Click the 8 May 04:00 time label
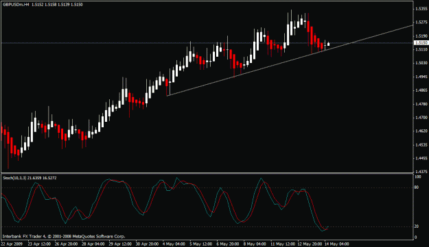This screenshot has width=429, height=247. [x=255, y=244]
